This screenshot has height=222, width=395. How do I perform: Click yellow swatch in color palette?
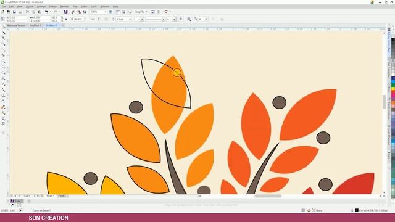tap(393, 89)
